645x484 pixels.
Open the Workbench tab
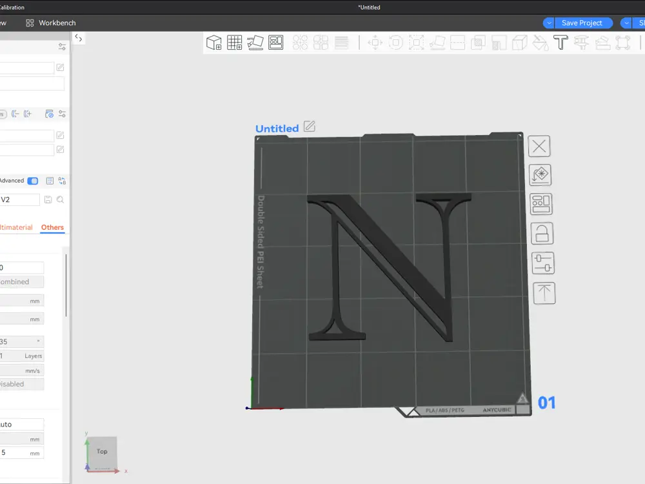coord(50,23)
